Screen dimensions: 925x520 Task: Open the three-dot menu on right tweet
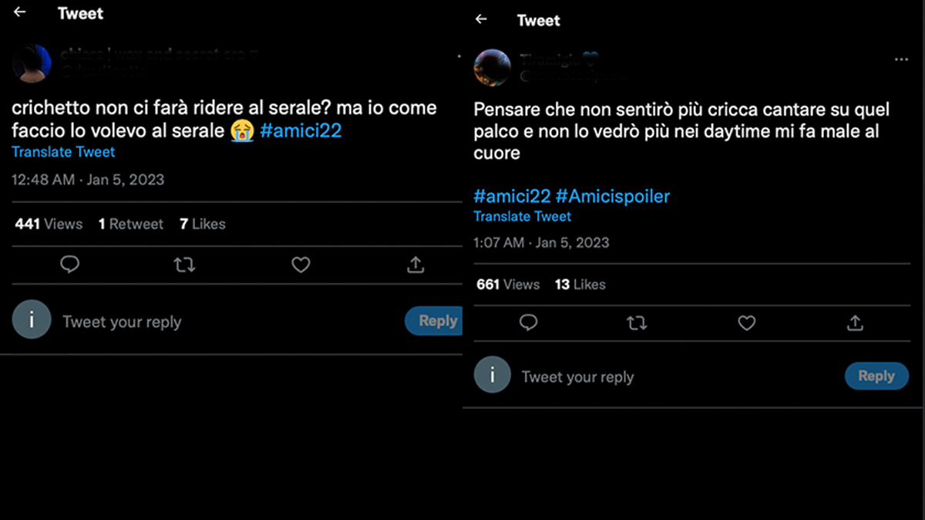click(901, 59)
